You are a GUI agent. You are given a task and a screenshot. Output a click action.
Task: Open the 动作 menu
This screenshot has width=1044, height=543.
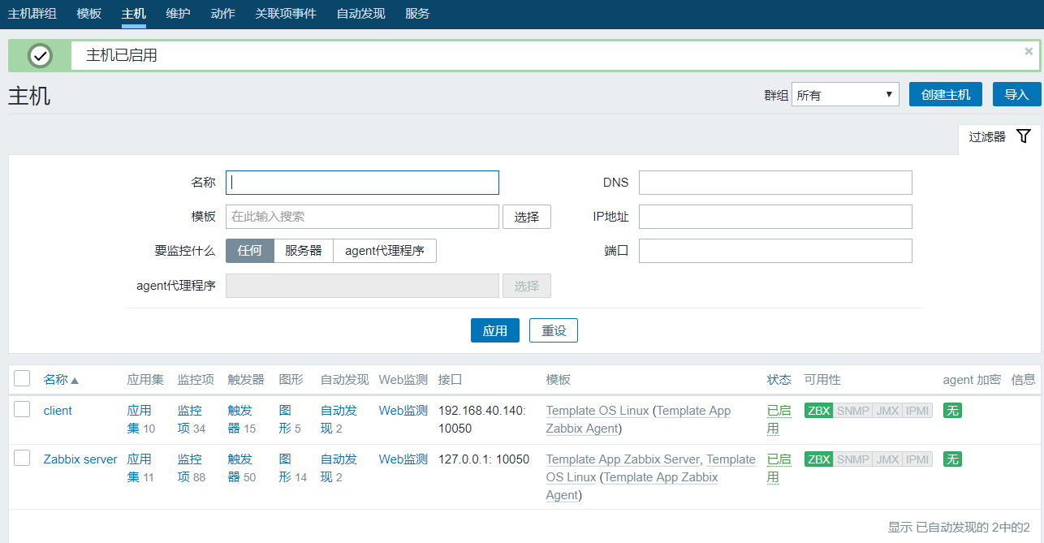click(x=222, y=14)
